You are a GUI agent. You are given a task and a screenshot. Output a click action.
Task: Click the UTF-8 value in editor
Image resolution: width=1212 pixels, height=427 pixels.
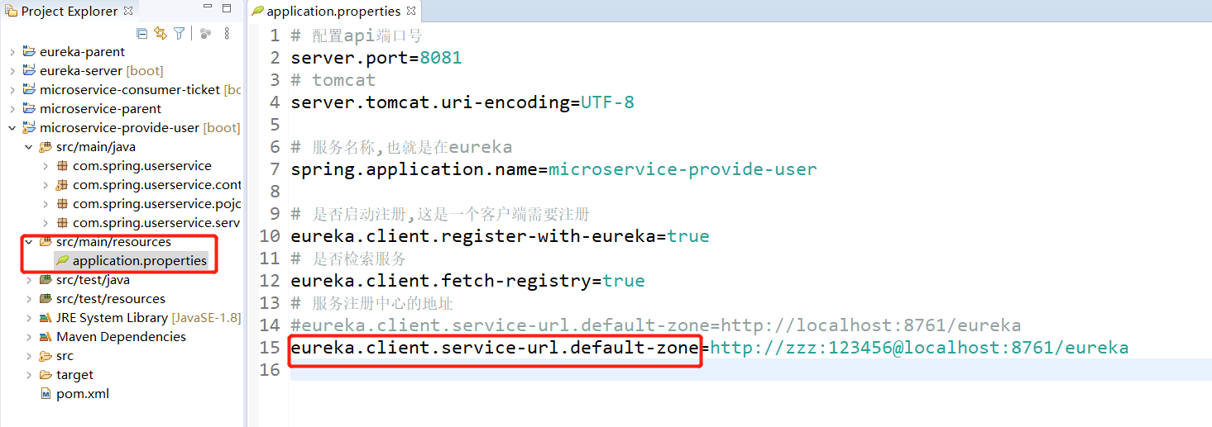point(608,102)
